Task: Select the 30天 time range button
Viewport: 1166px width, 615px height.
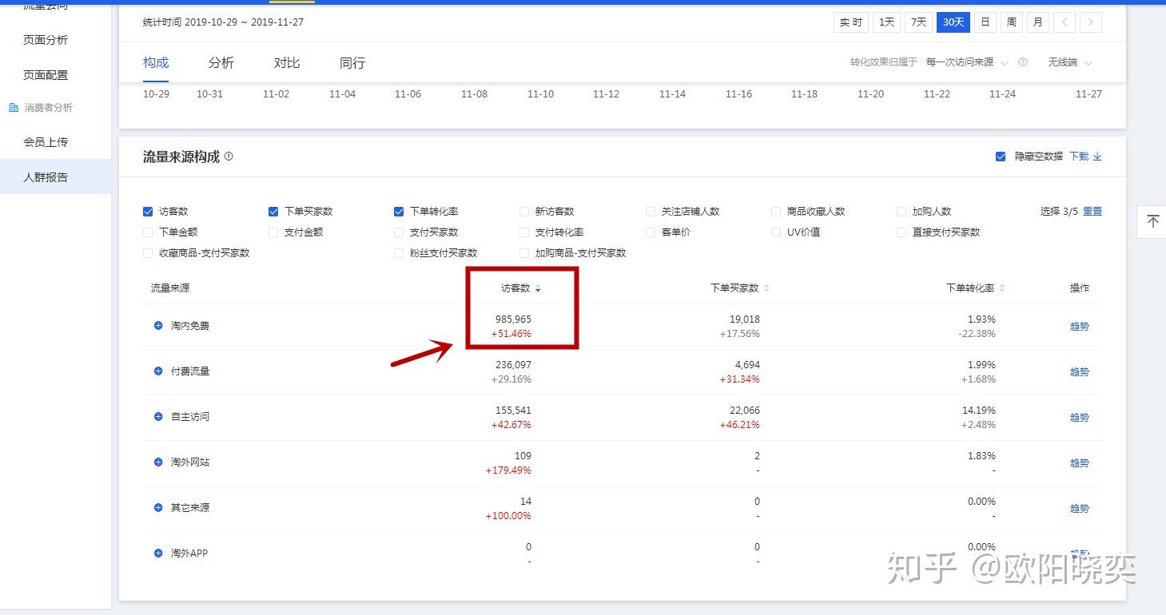Action: (953, 22)
